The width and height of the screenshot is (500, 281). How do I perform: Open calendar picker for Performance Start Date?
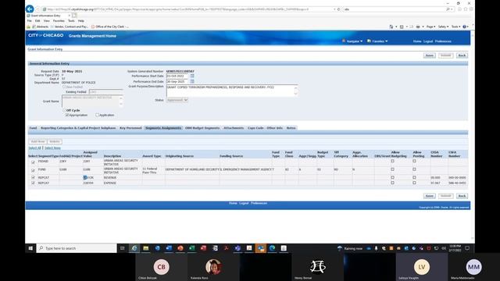point(192,76)
